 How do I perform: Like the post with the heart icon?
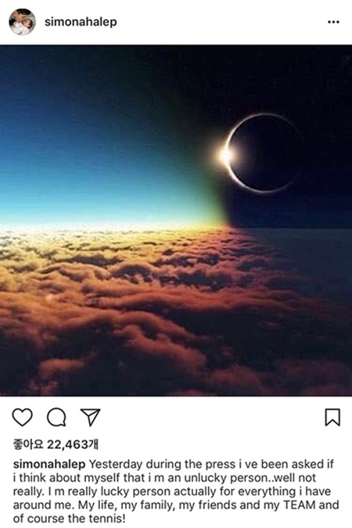tap(22, 417)
